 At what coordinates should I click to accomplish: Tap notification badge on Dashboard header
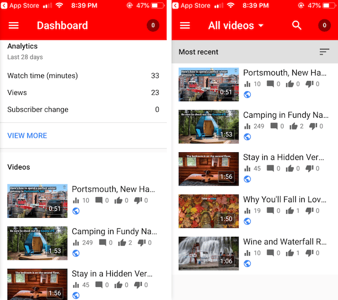(x=152, y=26)
